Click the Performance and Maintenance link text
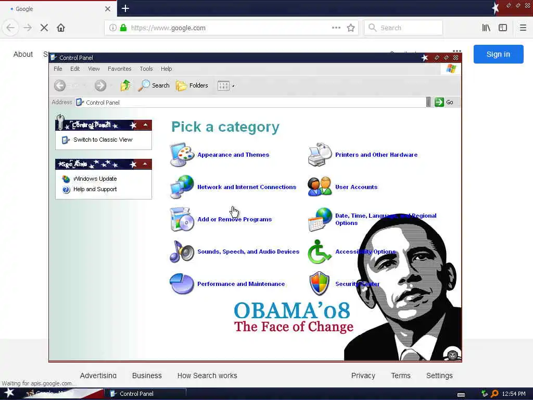This screenshot has width=533, height=400. pyautogui.click(x=241, y=284)
